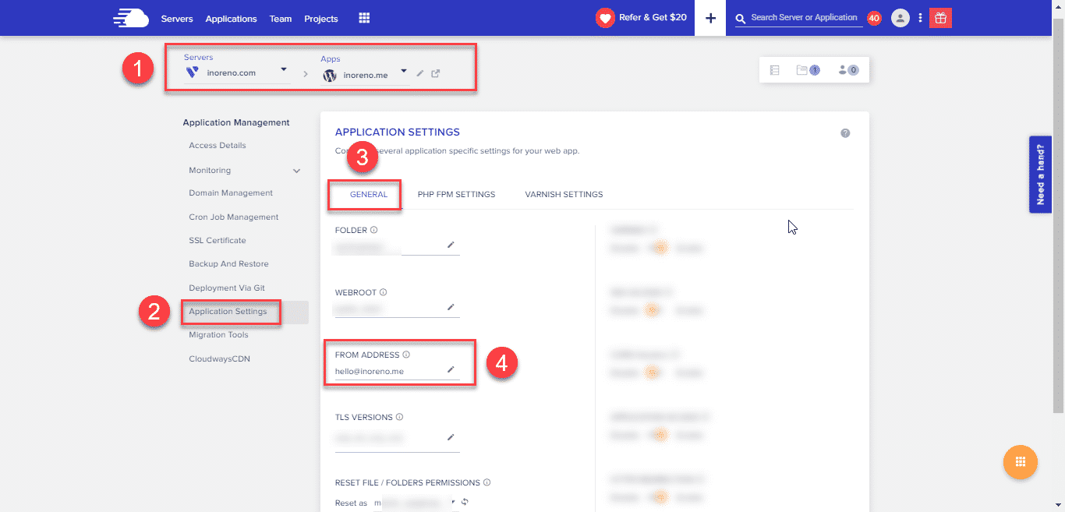Edit the FROM ADDRESS field with pencil
The image size is (1065, 512).
point(450,369)
